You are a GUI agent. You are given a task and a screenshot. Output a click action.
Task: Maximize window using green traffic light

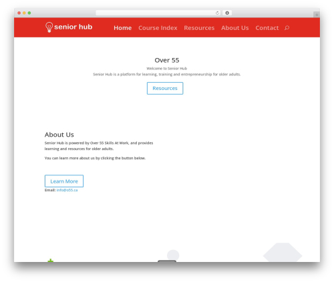coord(29,13)
